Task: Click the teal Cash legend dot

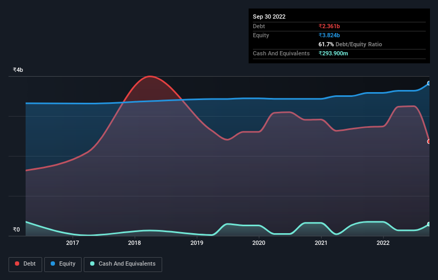Action: click(x=92, y=263)
